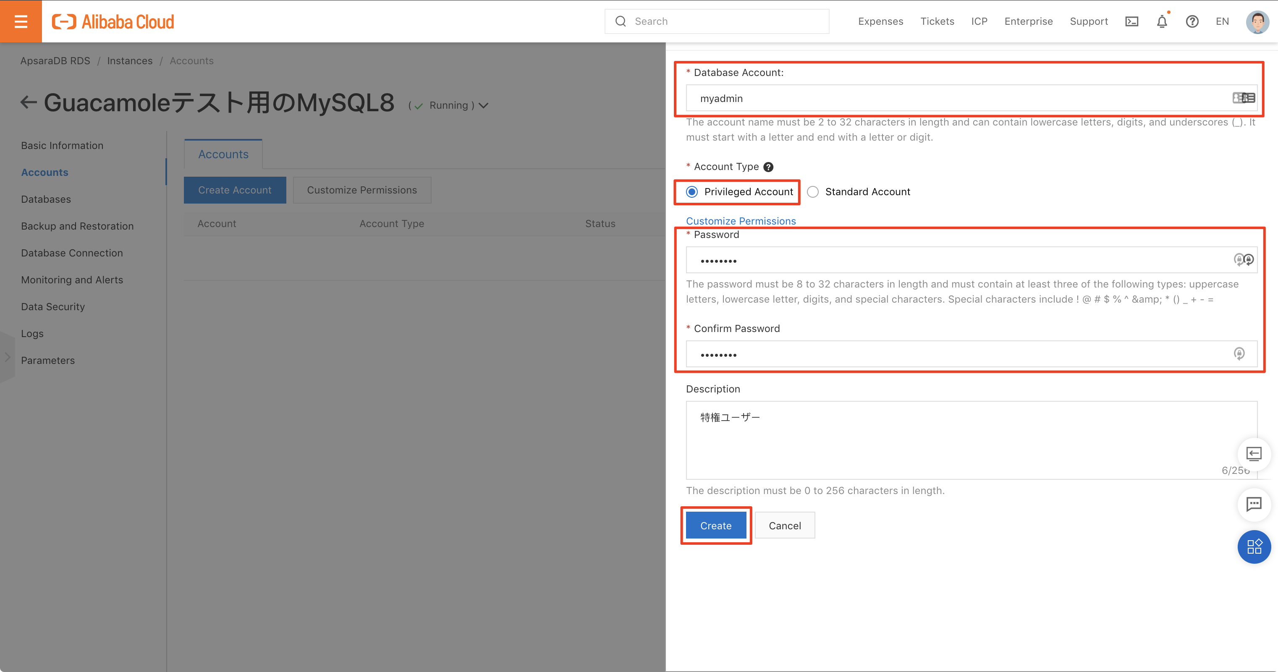Screen dimensions: 1278x672
Task: Open the Accounts tab
Action: pyautogui.click(x=223, y=154)
